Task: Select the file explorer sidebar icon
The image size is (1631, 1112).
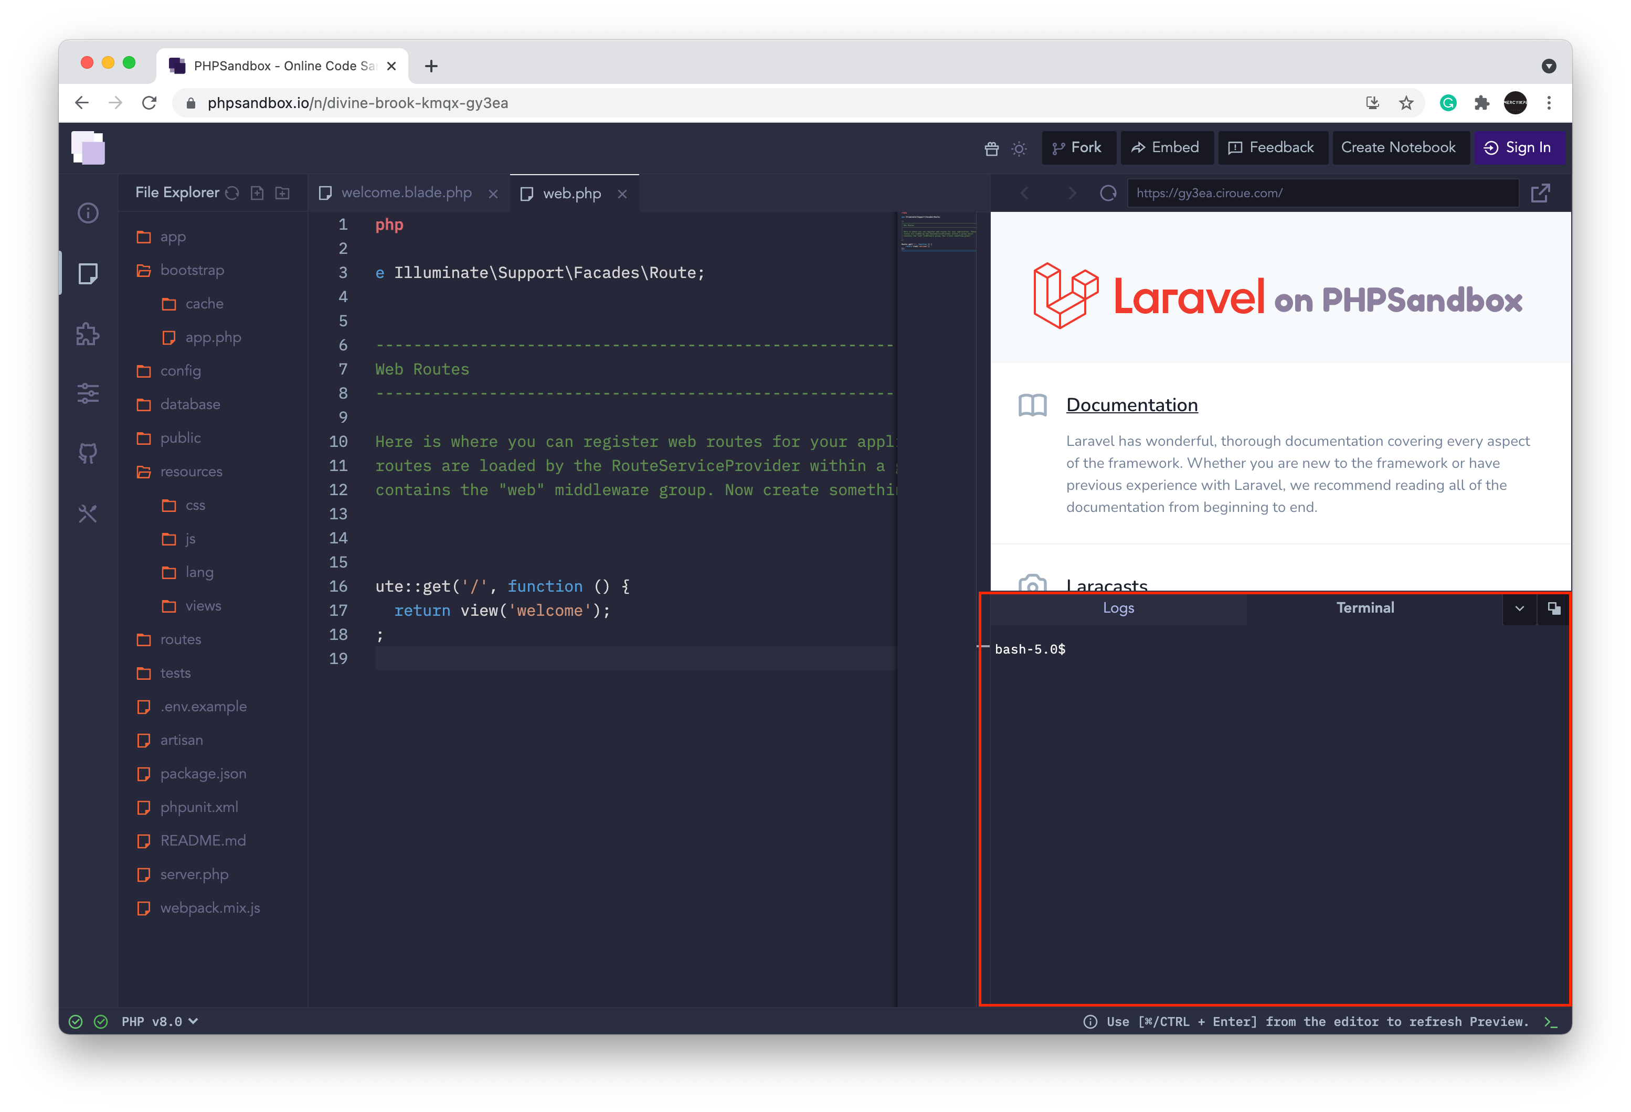Action: [88, 274]
